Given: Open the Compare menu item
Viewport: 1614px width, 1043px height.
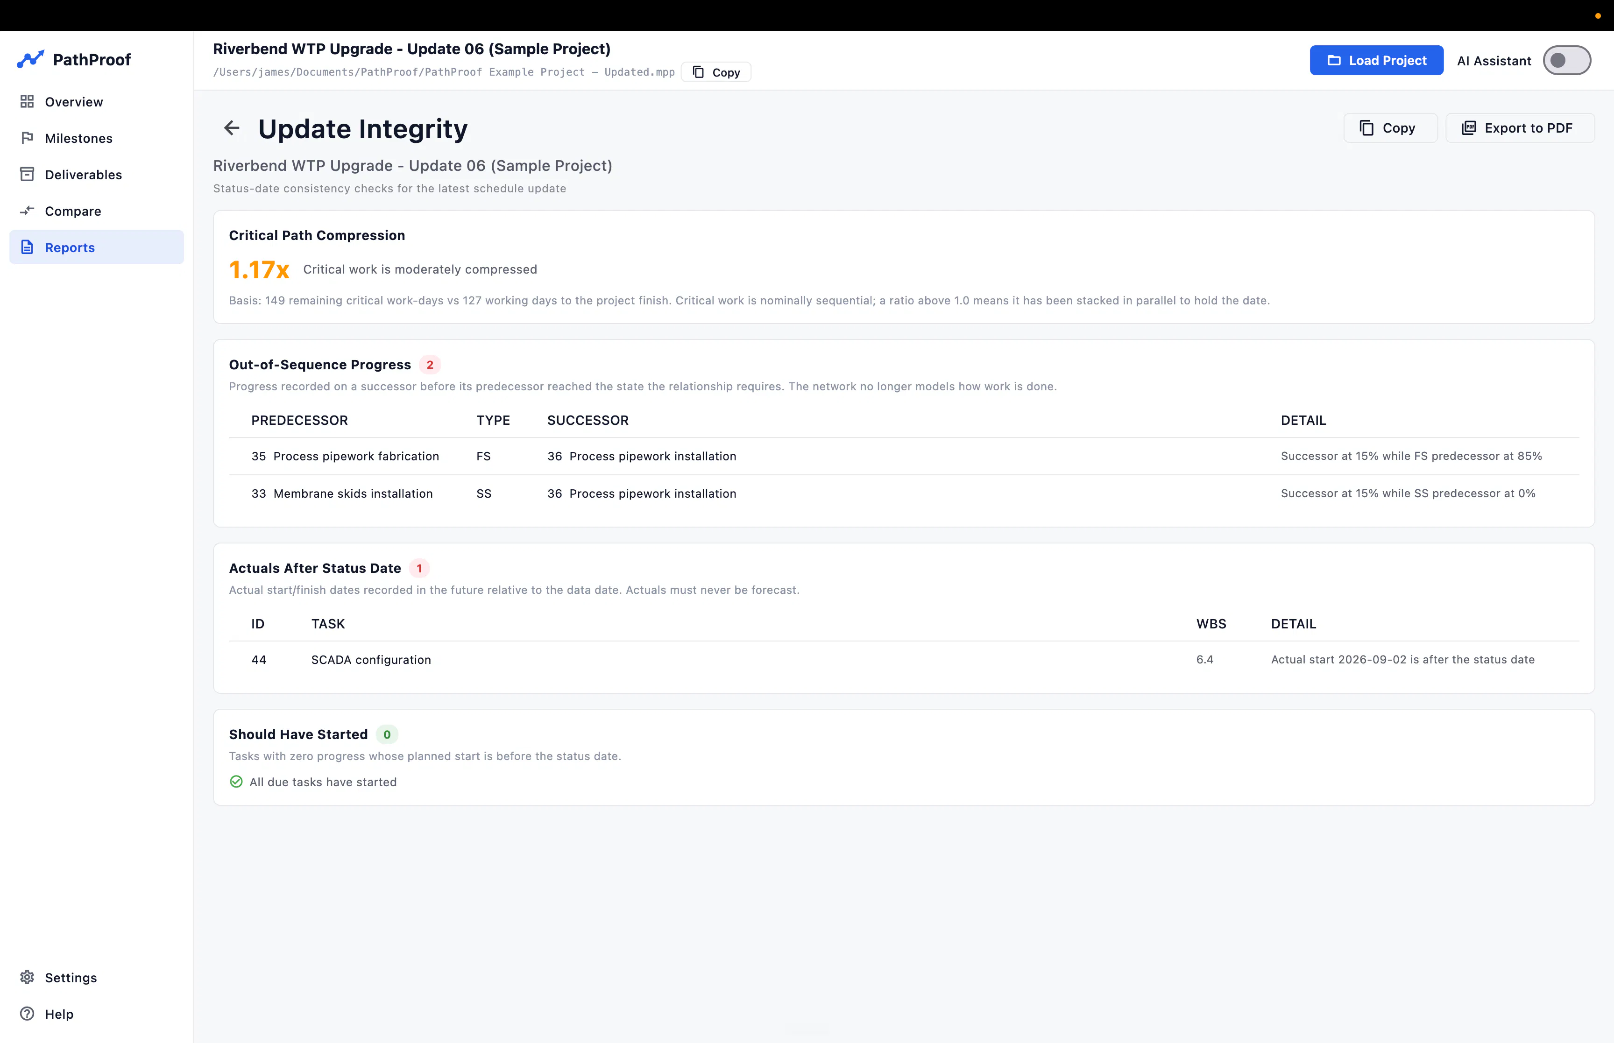Looking at the screenshot, I should [96, 211].
